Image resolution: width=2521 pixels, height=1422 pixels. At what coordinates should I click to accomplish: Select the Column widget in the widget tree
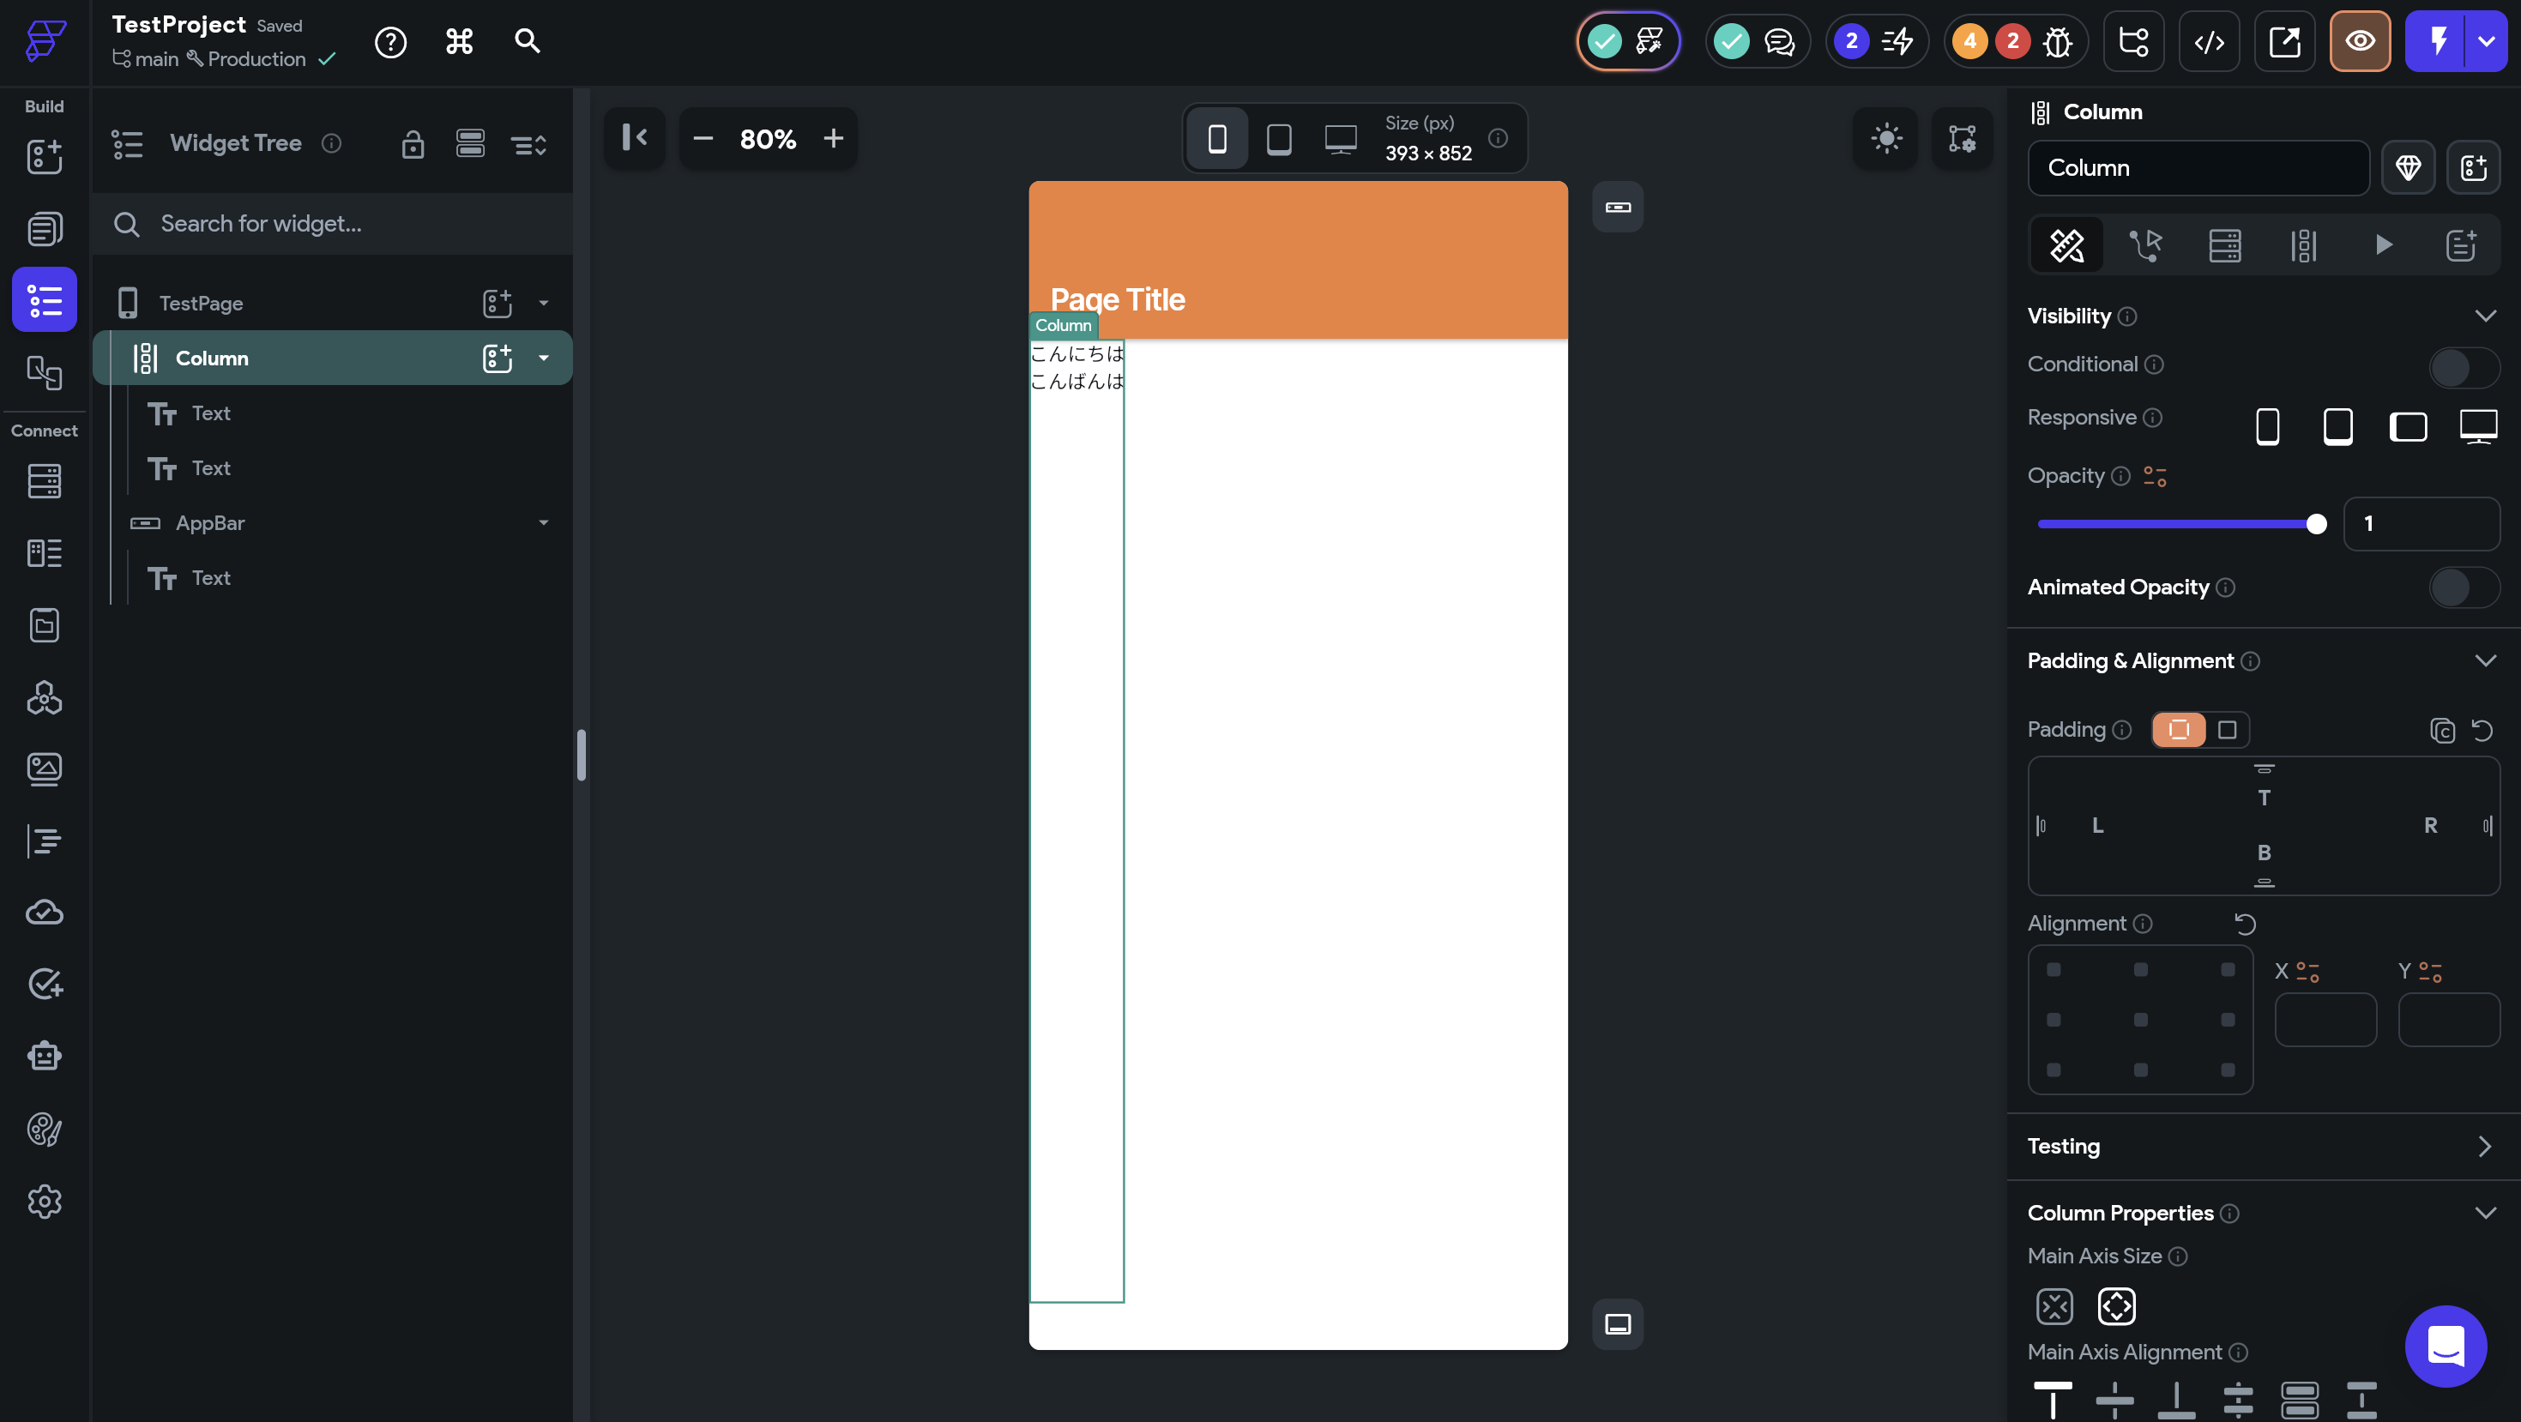[x=211, y=359]
